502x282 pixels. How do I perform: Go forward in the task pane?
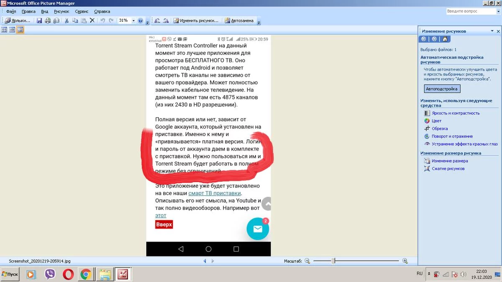(434, 39)
